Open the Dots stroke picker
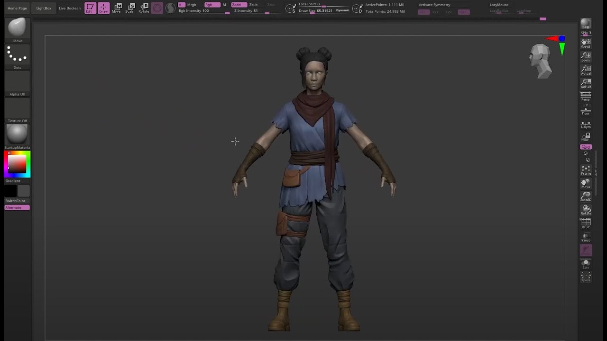 (18, 57)
